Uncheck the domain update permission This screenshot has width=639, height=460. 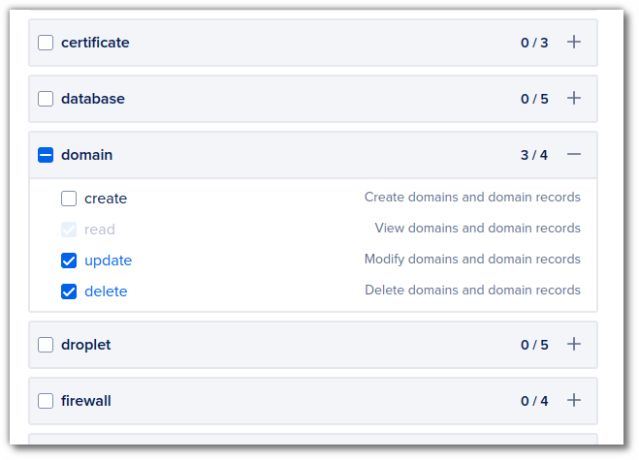pos(69,261)
